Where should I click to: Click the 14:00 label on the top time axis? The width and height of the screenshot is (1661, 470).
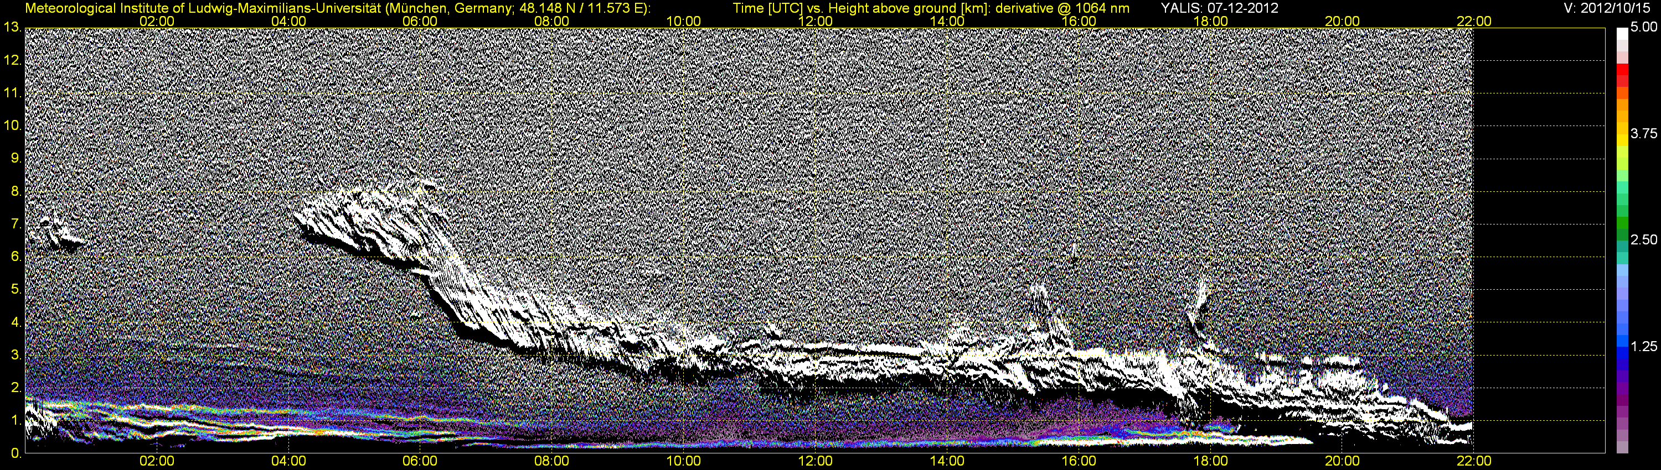947,21
